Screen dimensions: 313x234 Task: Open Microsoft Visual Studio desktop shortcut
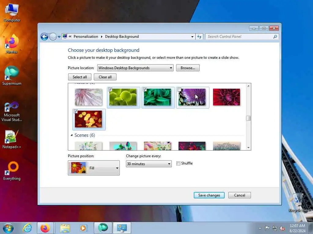(x=12, y=112)
